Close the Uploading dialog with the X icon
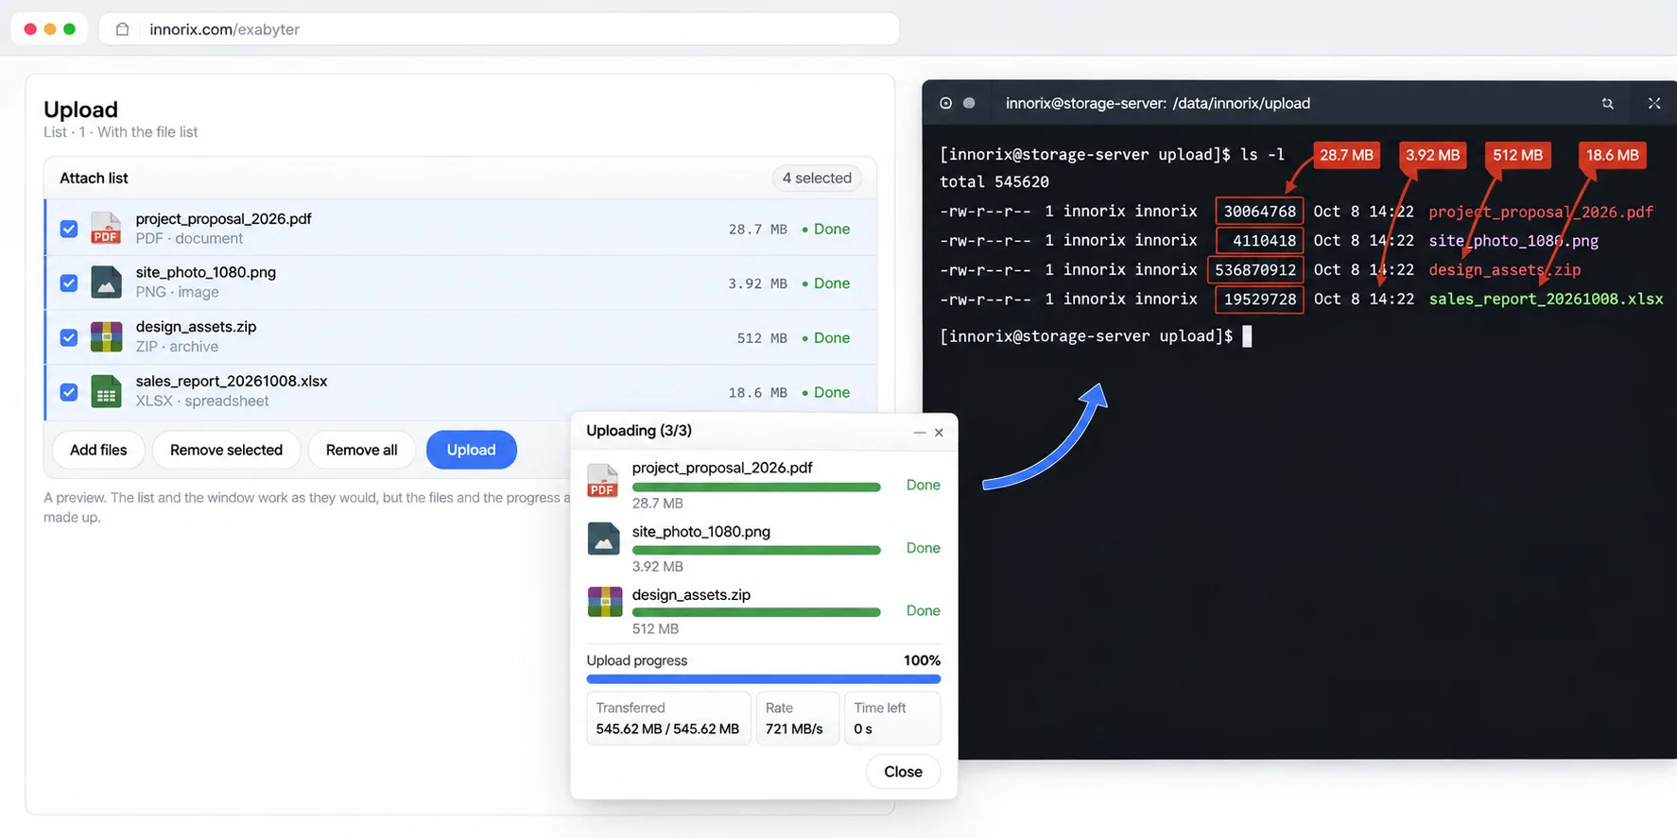 [x=939, y=432]
